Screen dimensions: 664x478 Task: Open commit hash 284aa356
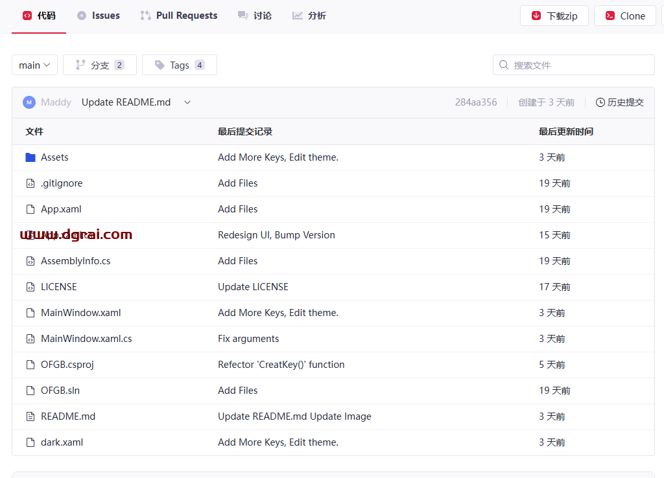coord(476,102)
